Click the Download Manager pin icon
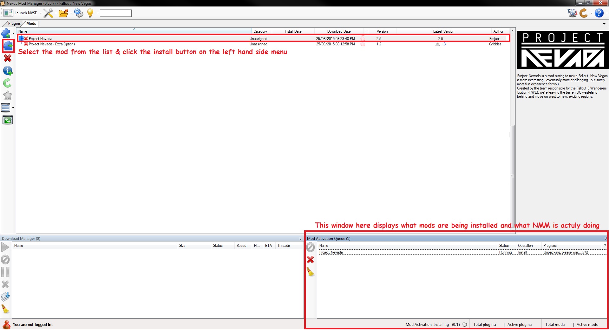 point(300,239)
